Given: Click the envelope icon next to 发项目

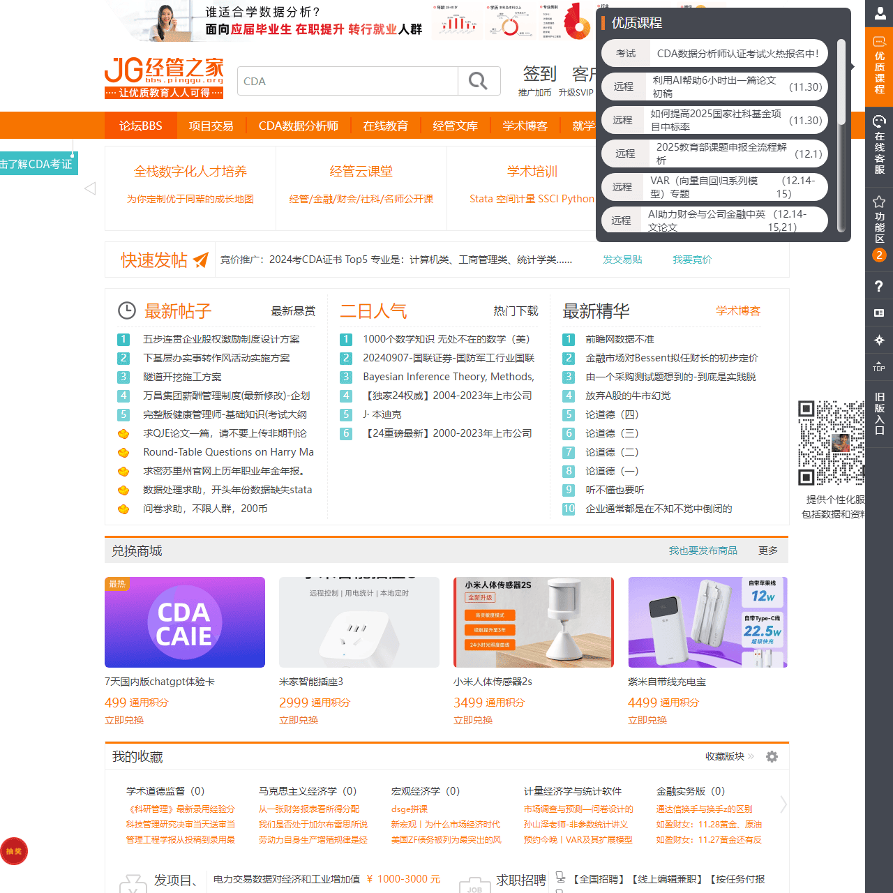Looking at the screenshot, I should pos(133,883).
